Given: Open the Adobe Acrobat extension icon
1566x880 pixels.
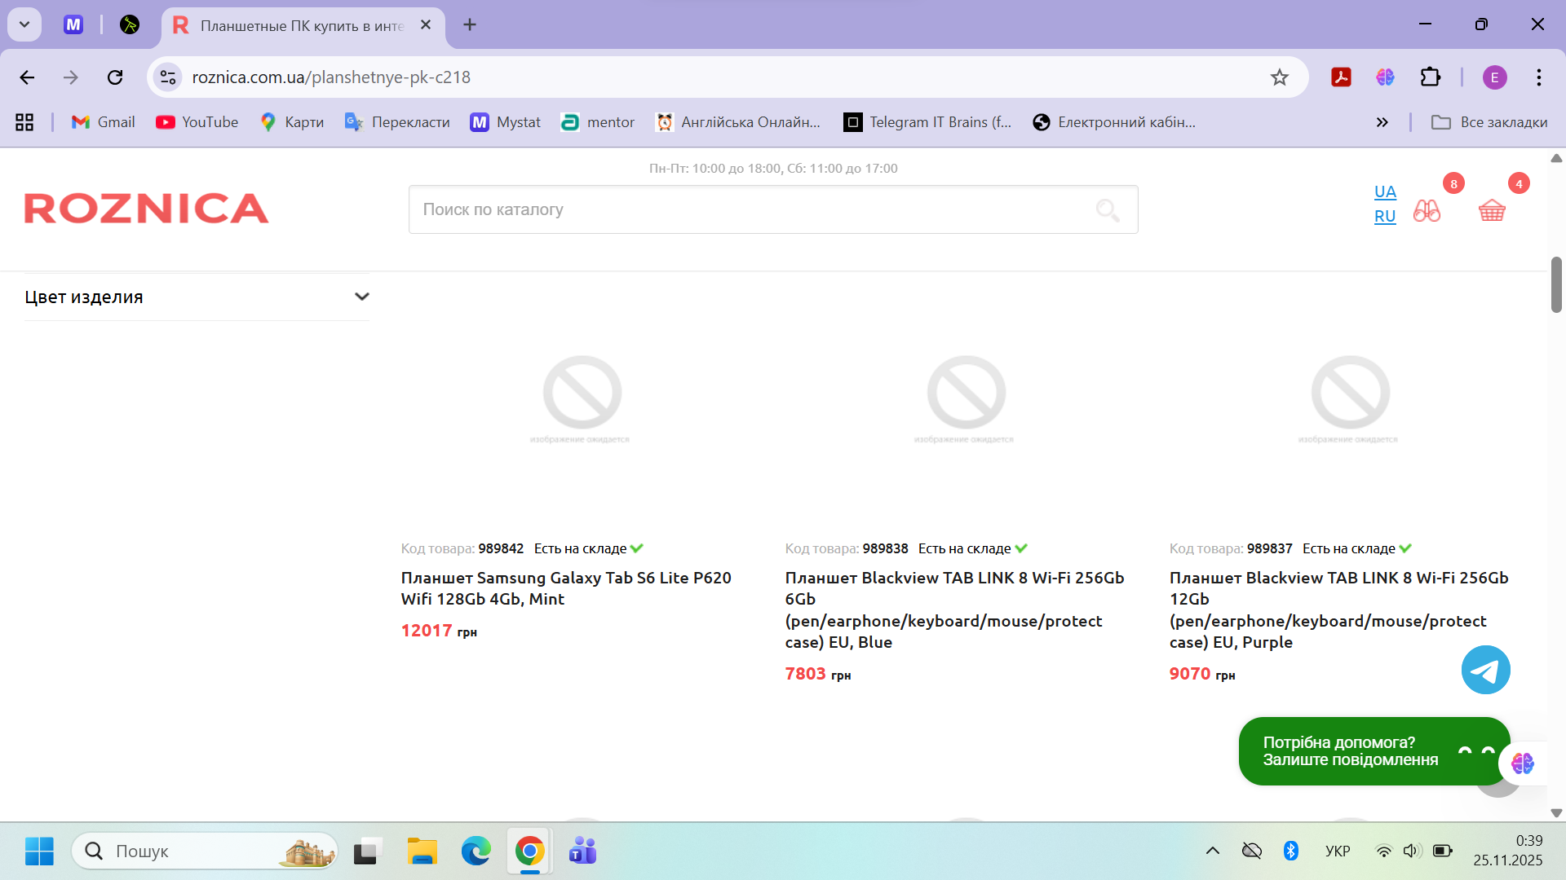Looking at the screenshot, I should tap(1341, 77).
